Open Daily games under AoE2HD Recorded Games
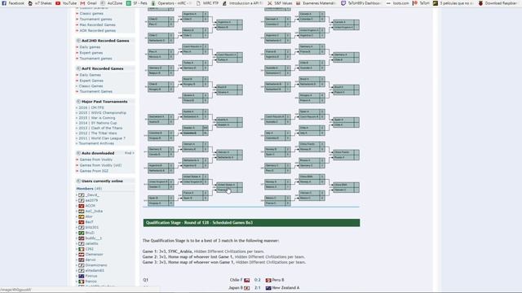The image size is (522, 293). [90, 47]
